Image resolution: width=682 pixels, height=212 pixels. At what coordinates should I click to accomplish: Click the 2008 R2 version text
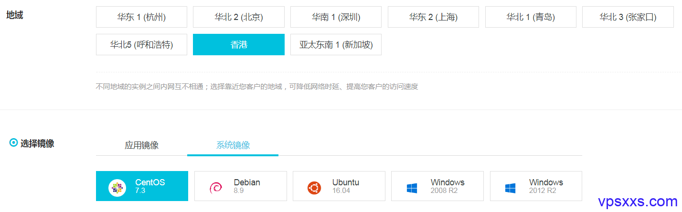[x=444, y=191]
